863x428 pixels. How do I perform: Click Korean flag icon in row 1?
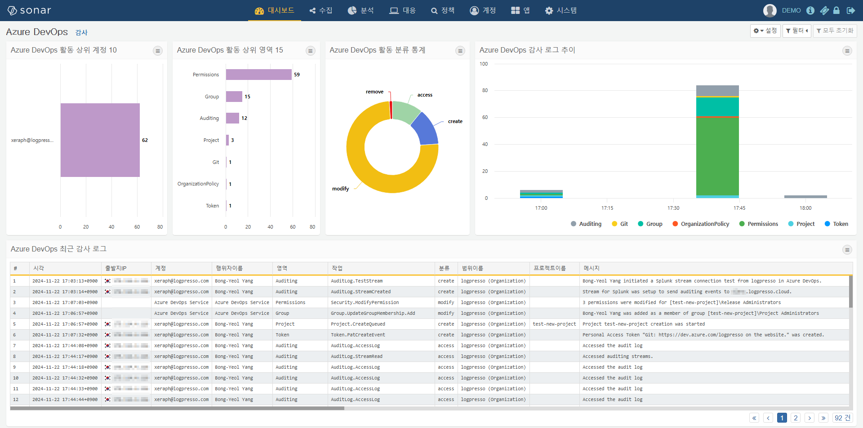107,281
